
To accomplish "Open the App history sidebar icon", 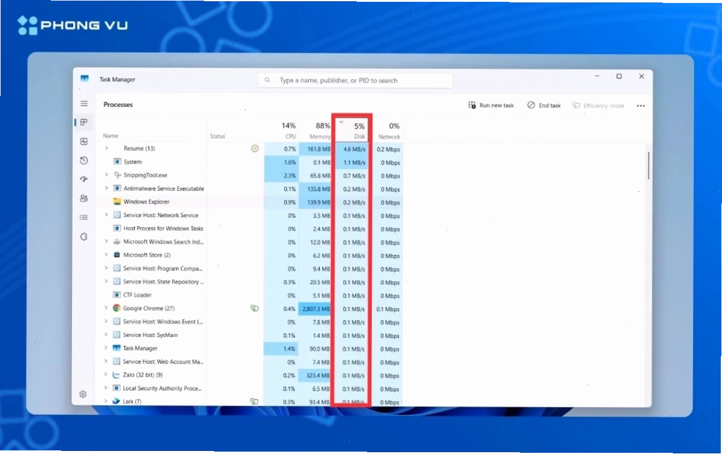I will [x=84, y=161].
